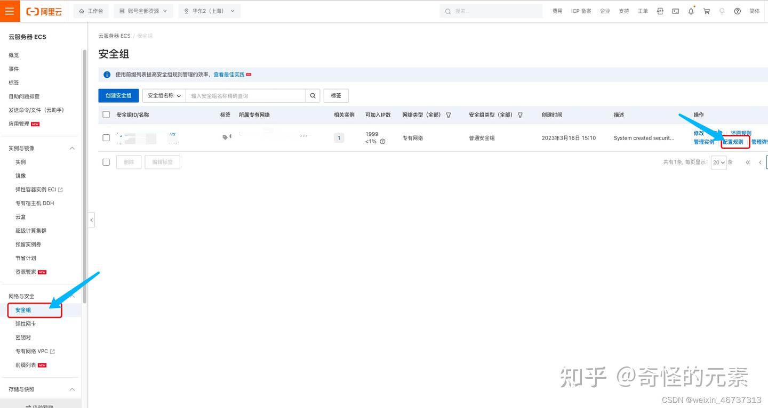Open the lightbulb suggestions icon
The image size is (768, 408).
722,11
